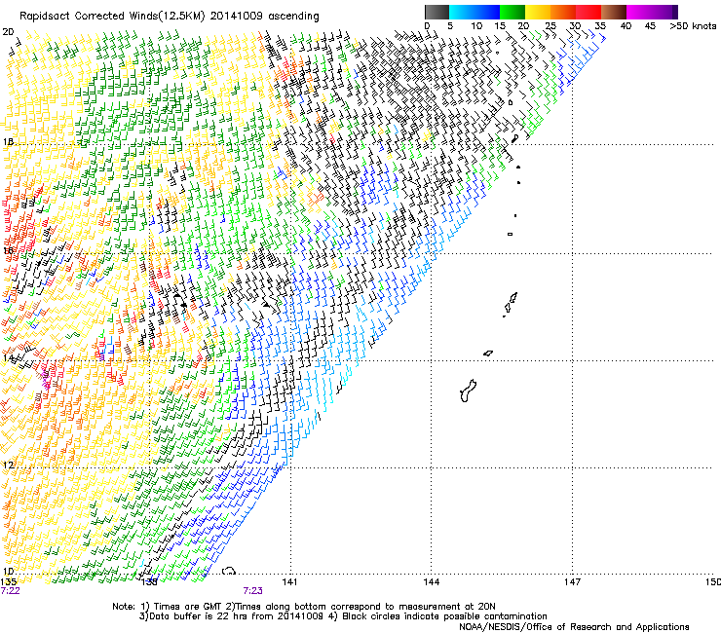Click the magenta 40-45 knots legend swatch
The image size is (721, 633).
click(x=638, y=12)
